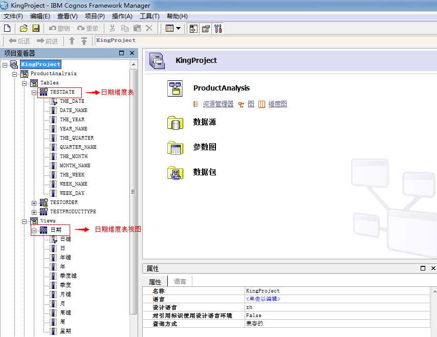Switch to the 语言 tab in properties
Screen dimensions: 437x337
[x=180, y=281]
